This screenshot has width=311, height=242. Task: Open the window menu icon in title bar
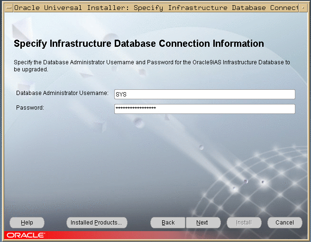(9, 8)
